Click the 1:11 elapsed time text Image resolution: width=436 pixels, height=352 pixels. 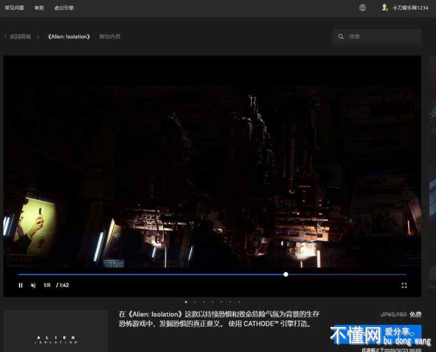coord(47,285)
